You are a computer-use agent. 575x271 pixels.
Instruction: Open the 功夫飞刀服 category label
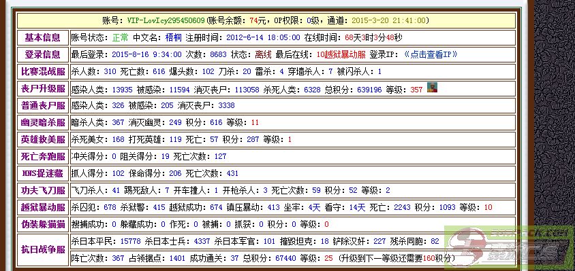[42, 190]
